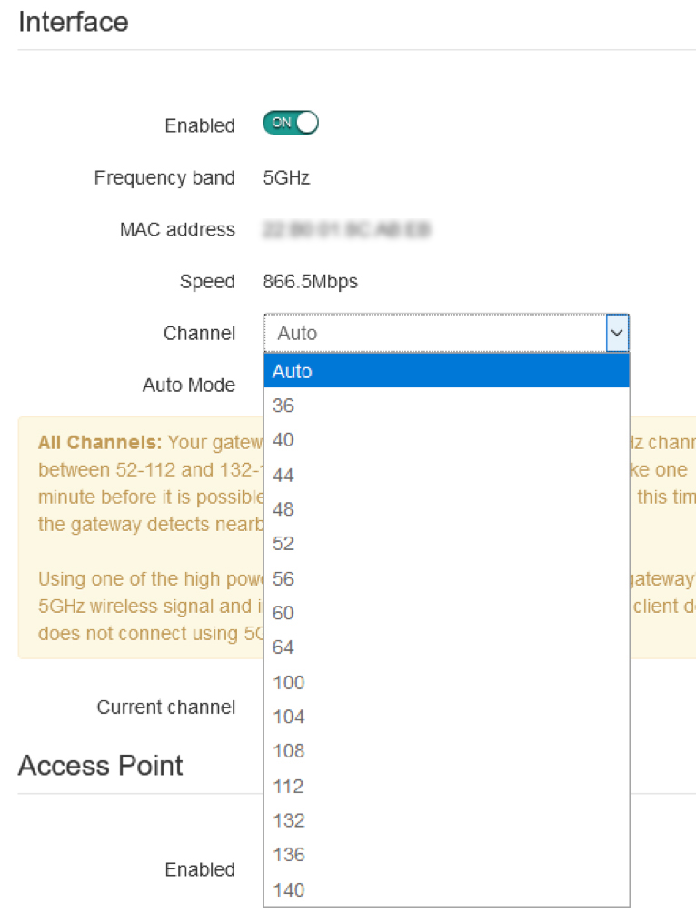Open the Channel combo box showing Auto
Viewport: 696px width, 913px height.
click(x=446, y=333)
